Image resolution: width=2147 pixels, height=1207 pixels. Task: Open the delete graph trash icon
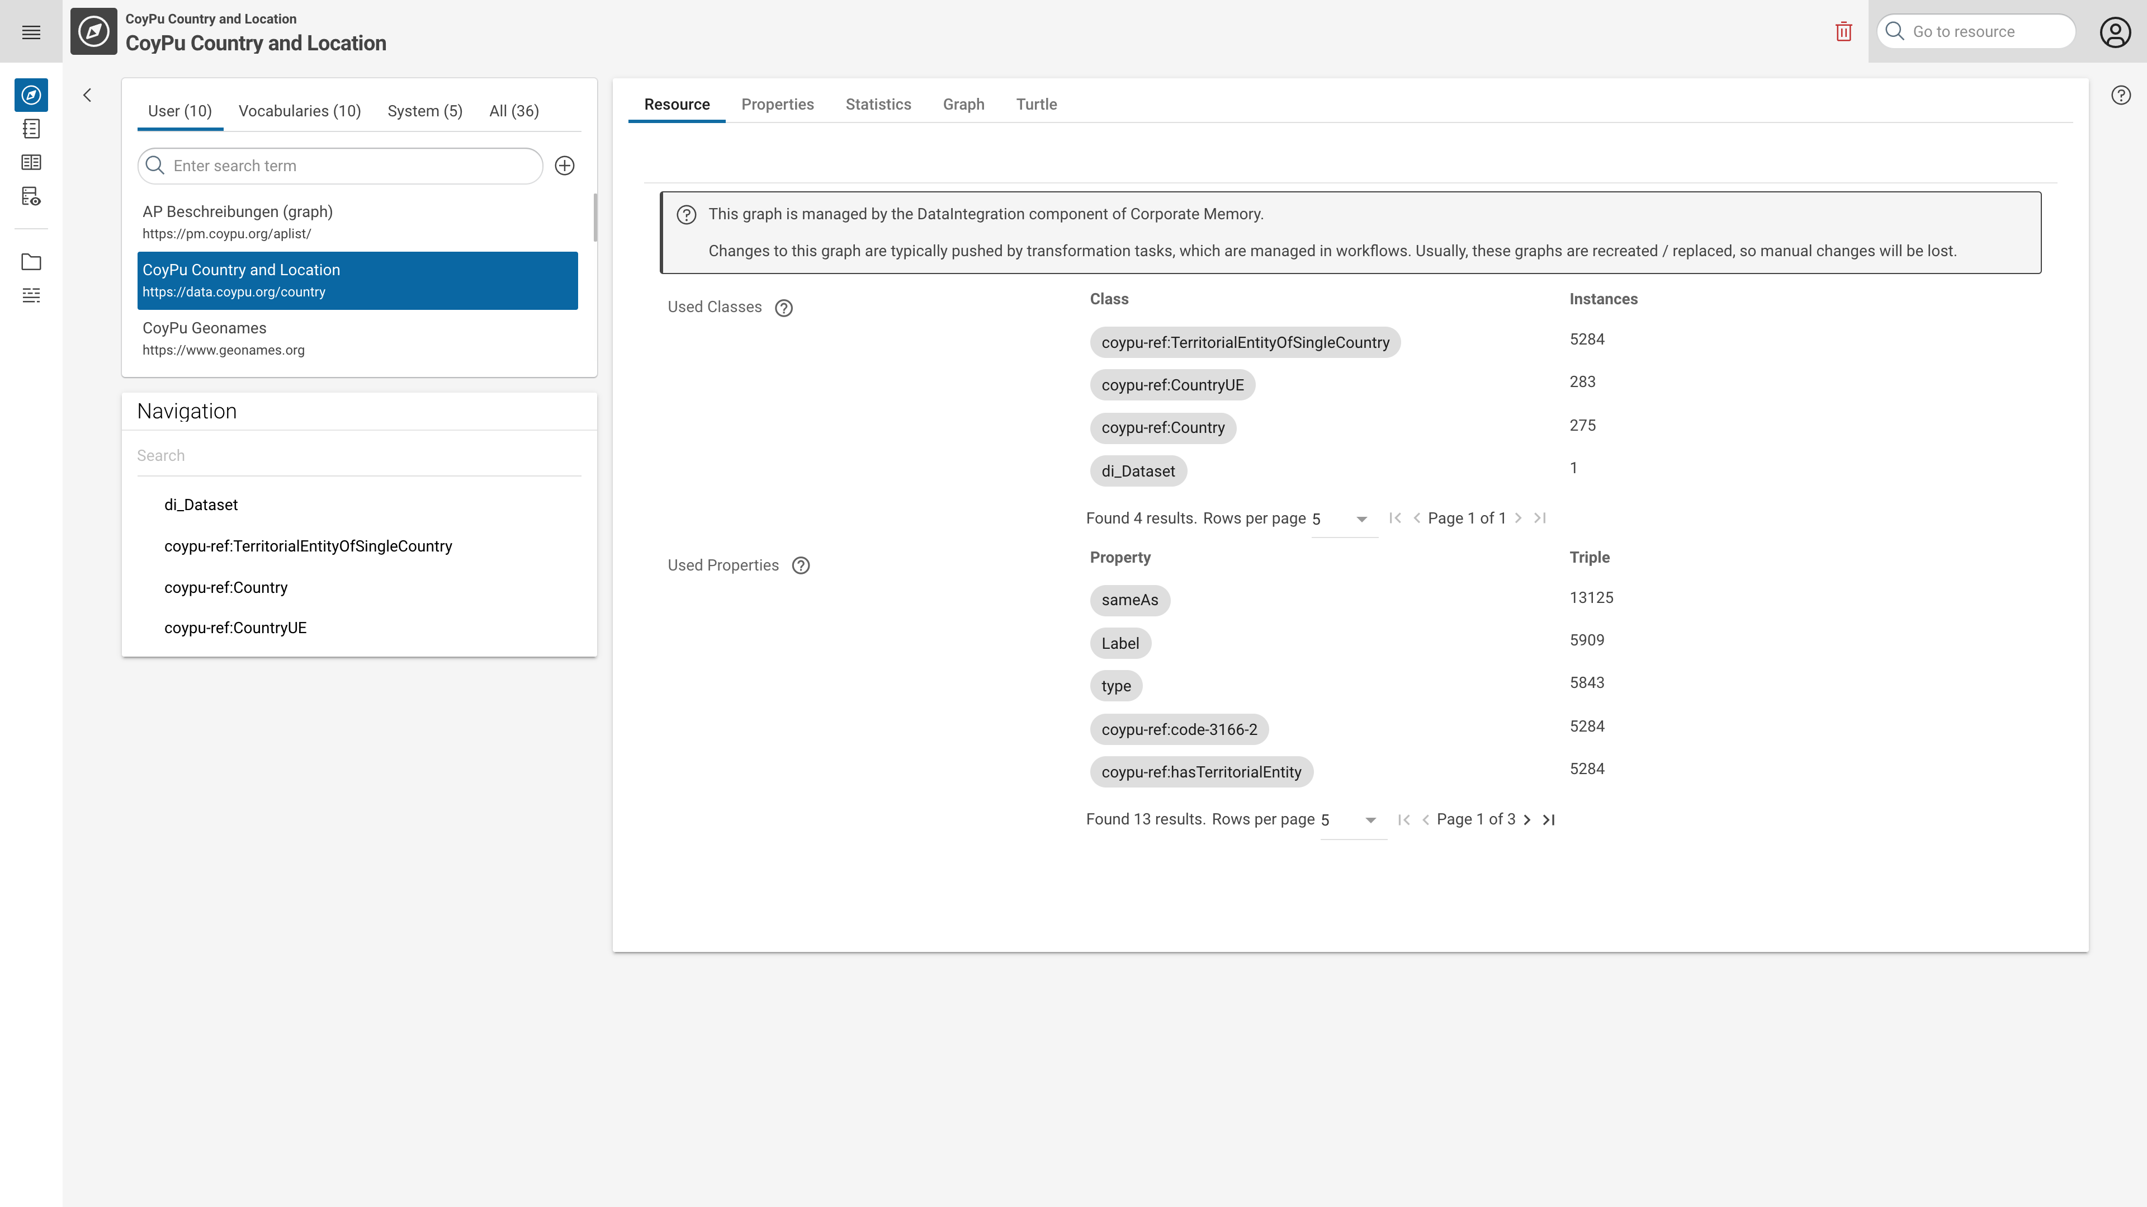[1843, 31]
